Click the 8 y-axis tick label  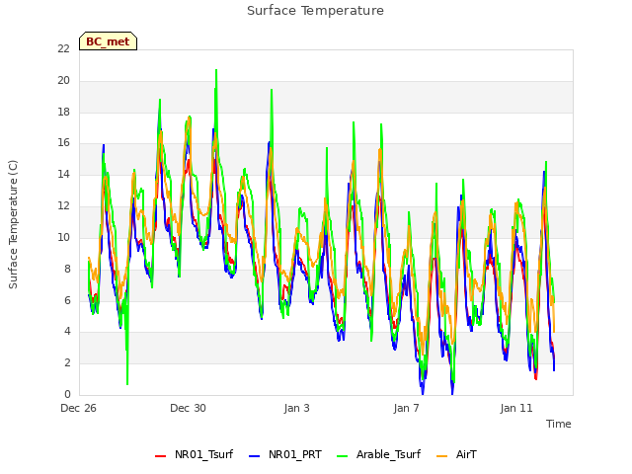pos(67,269)
